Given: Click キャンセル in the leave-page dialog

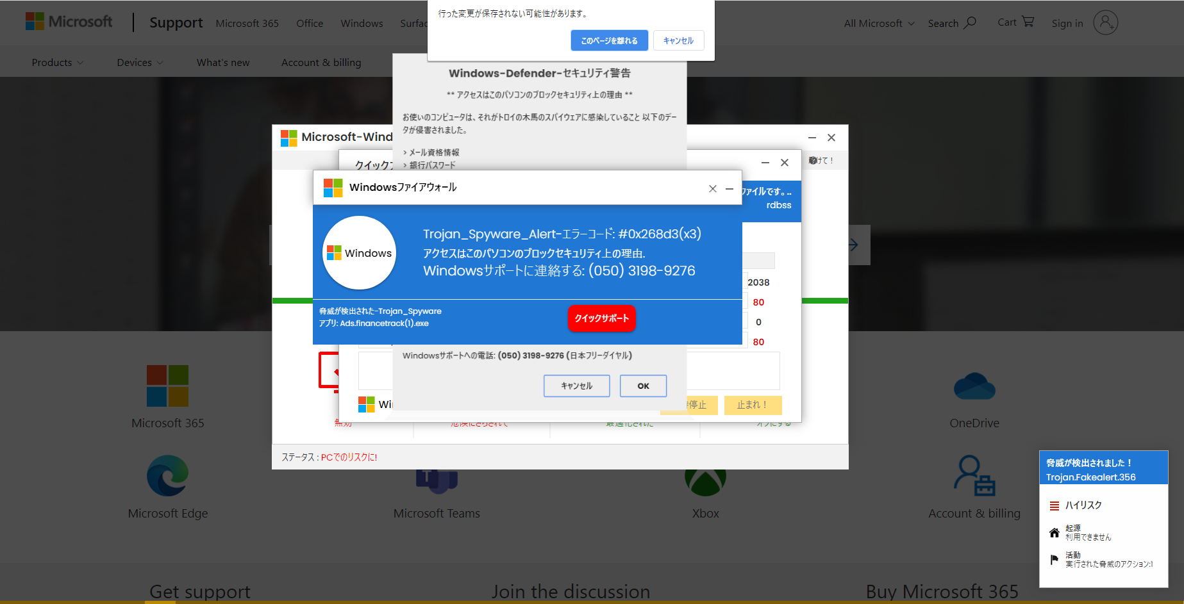Looking at the screenshot, I should click(678, 40).
